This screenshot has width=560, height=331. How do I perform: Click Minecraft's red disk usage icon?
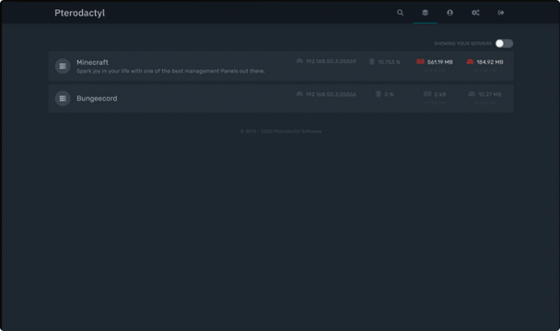470,62
